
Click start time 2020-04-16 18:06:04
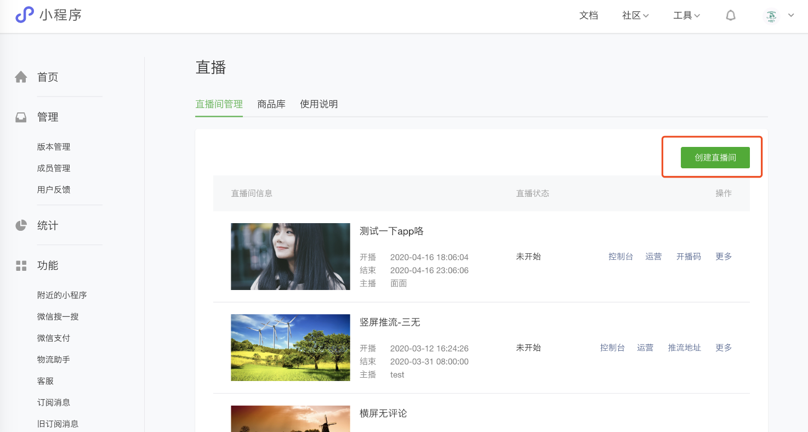pyautogui.click(x=429, y=257)
